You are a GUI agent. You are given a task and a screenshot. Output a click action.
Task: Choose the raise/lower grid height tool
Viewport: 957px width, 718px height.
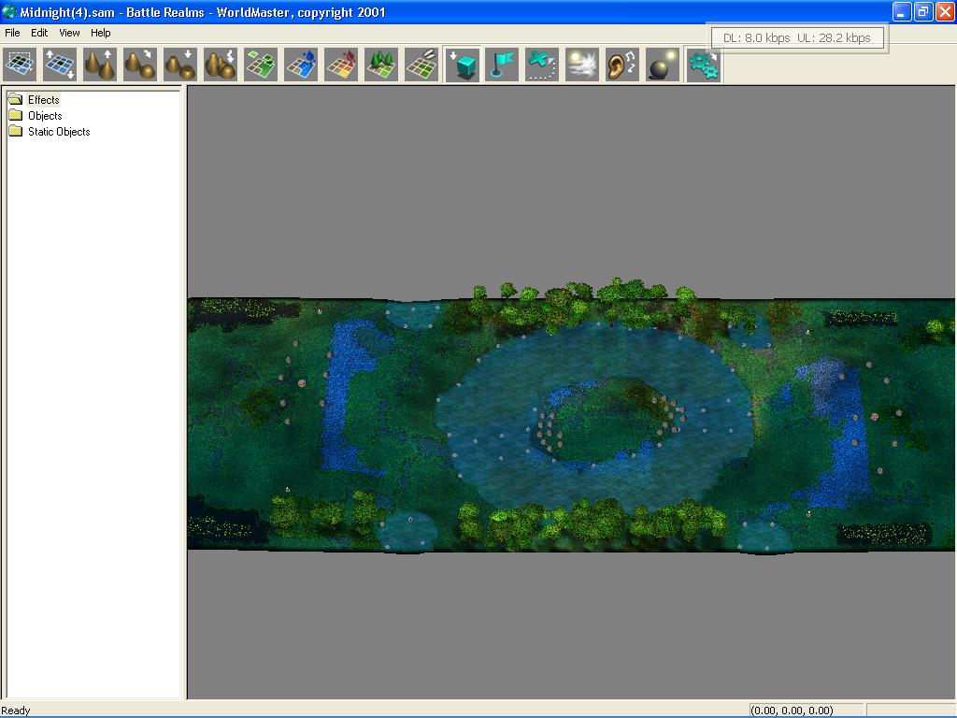click(x=59, y=65)
